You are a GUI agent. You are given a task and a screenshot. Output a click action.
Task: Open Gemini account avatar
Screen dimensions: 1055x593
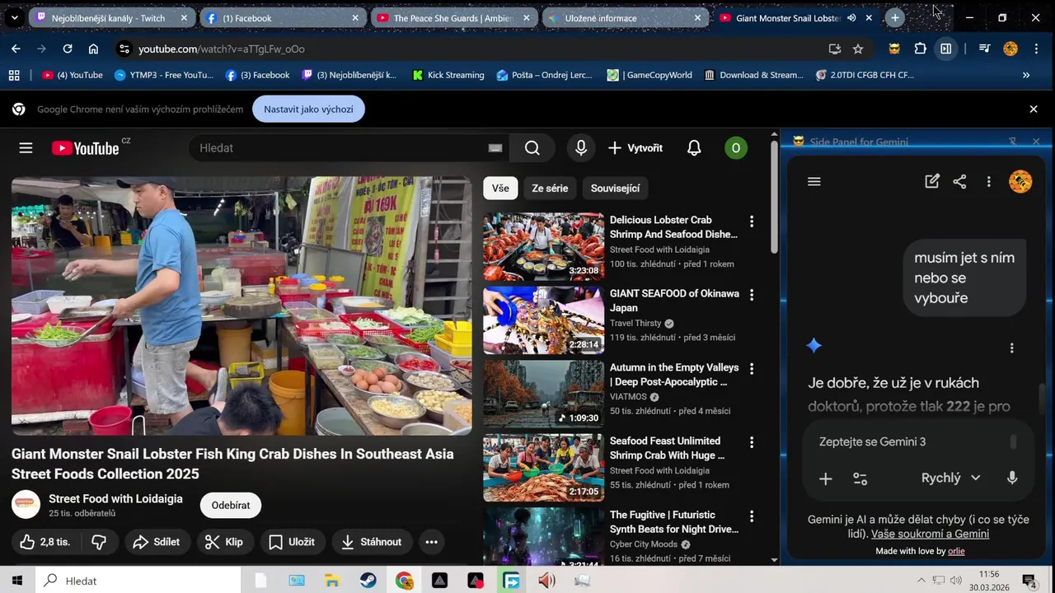[1020, 182]
